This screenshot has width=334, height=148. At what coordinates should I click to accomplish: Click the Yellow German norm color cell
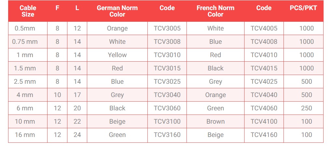tap(117, 55)
